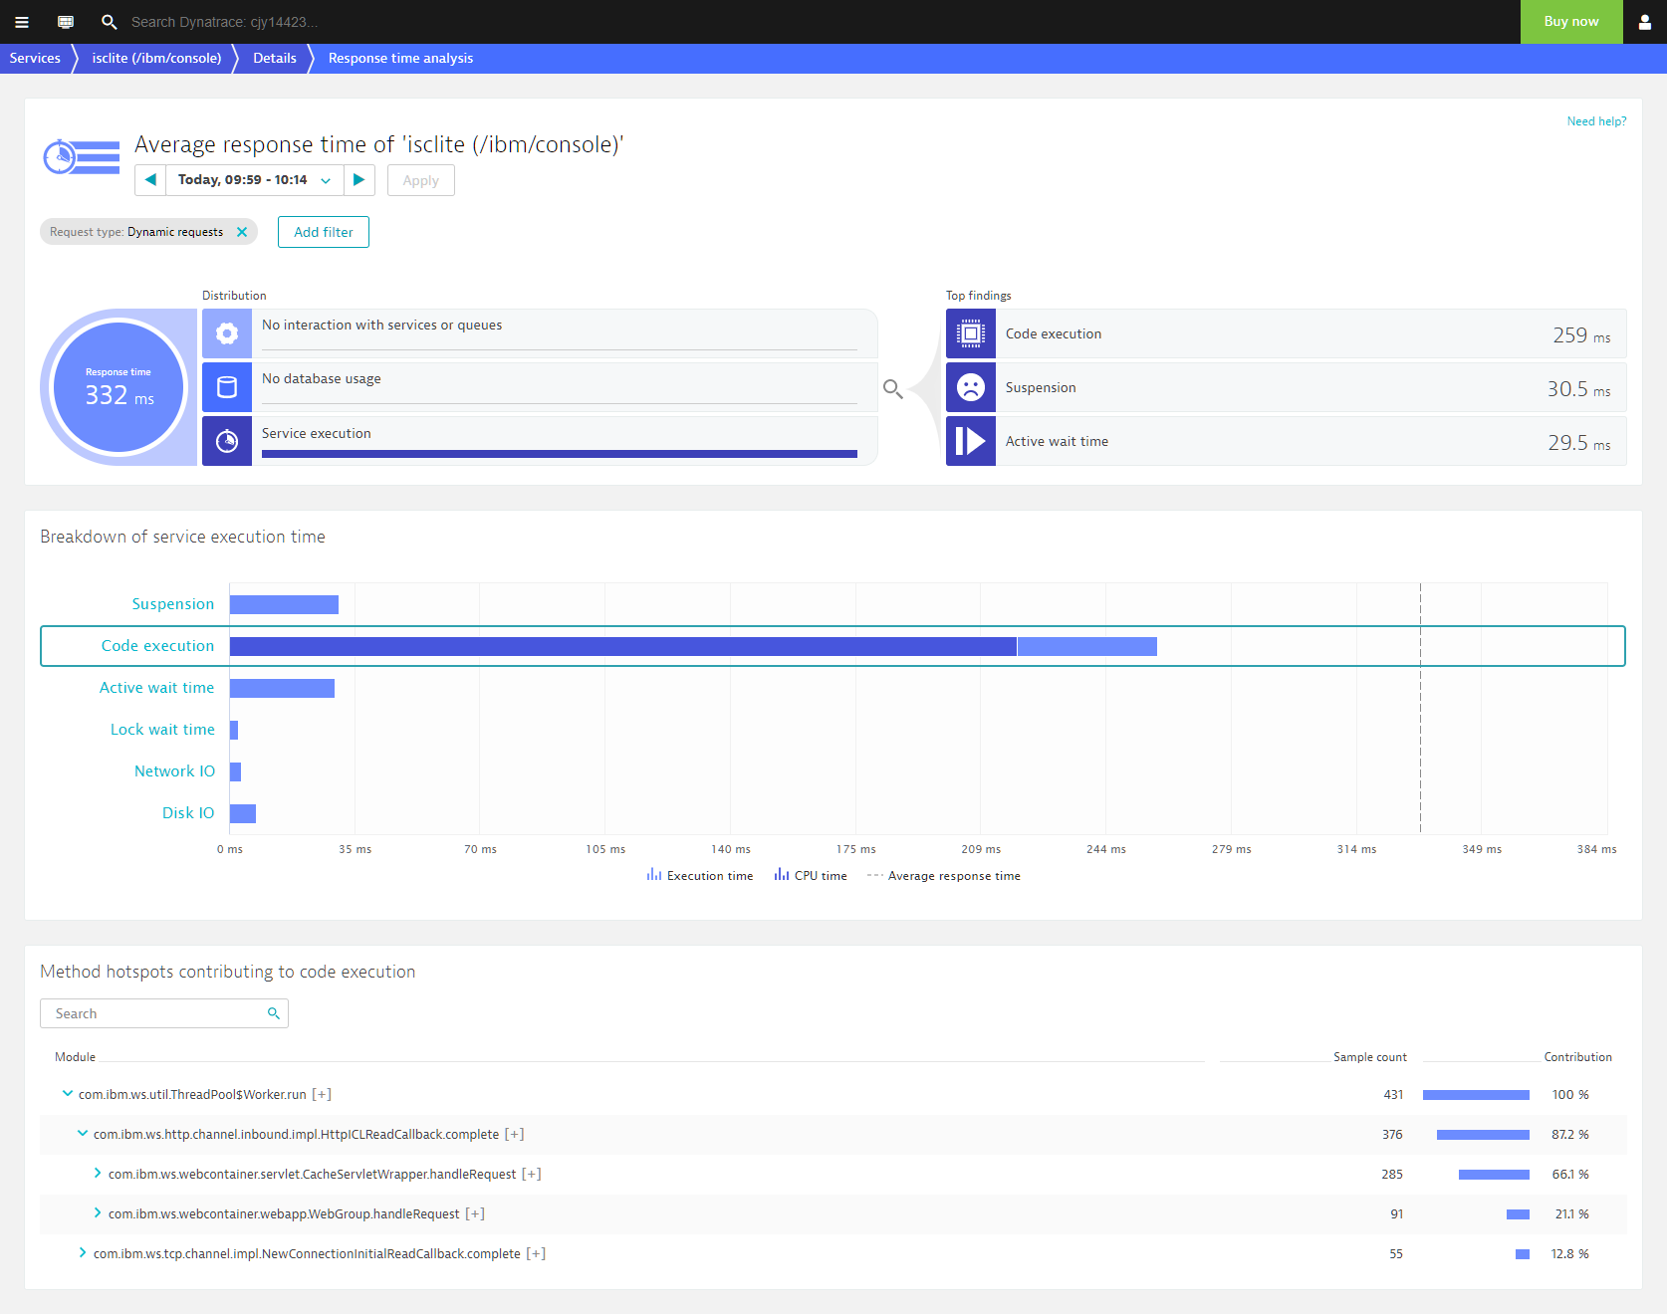The height and width of the screenshot is (1314, 1667).
Task: Select Suspension in breakdown chart
Action: click(x=173, y=604)
